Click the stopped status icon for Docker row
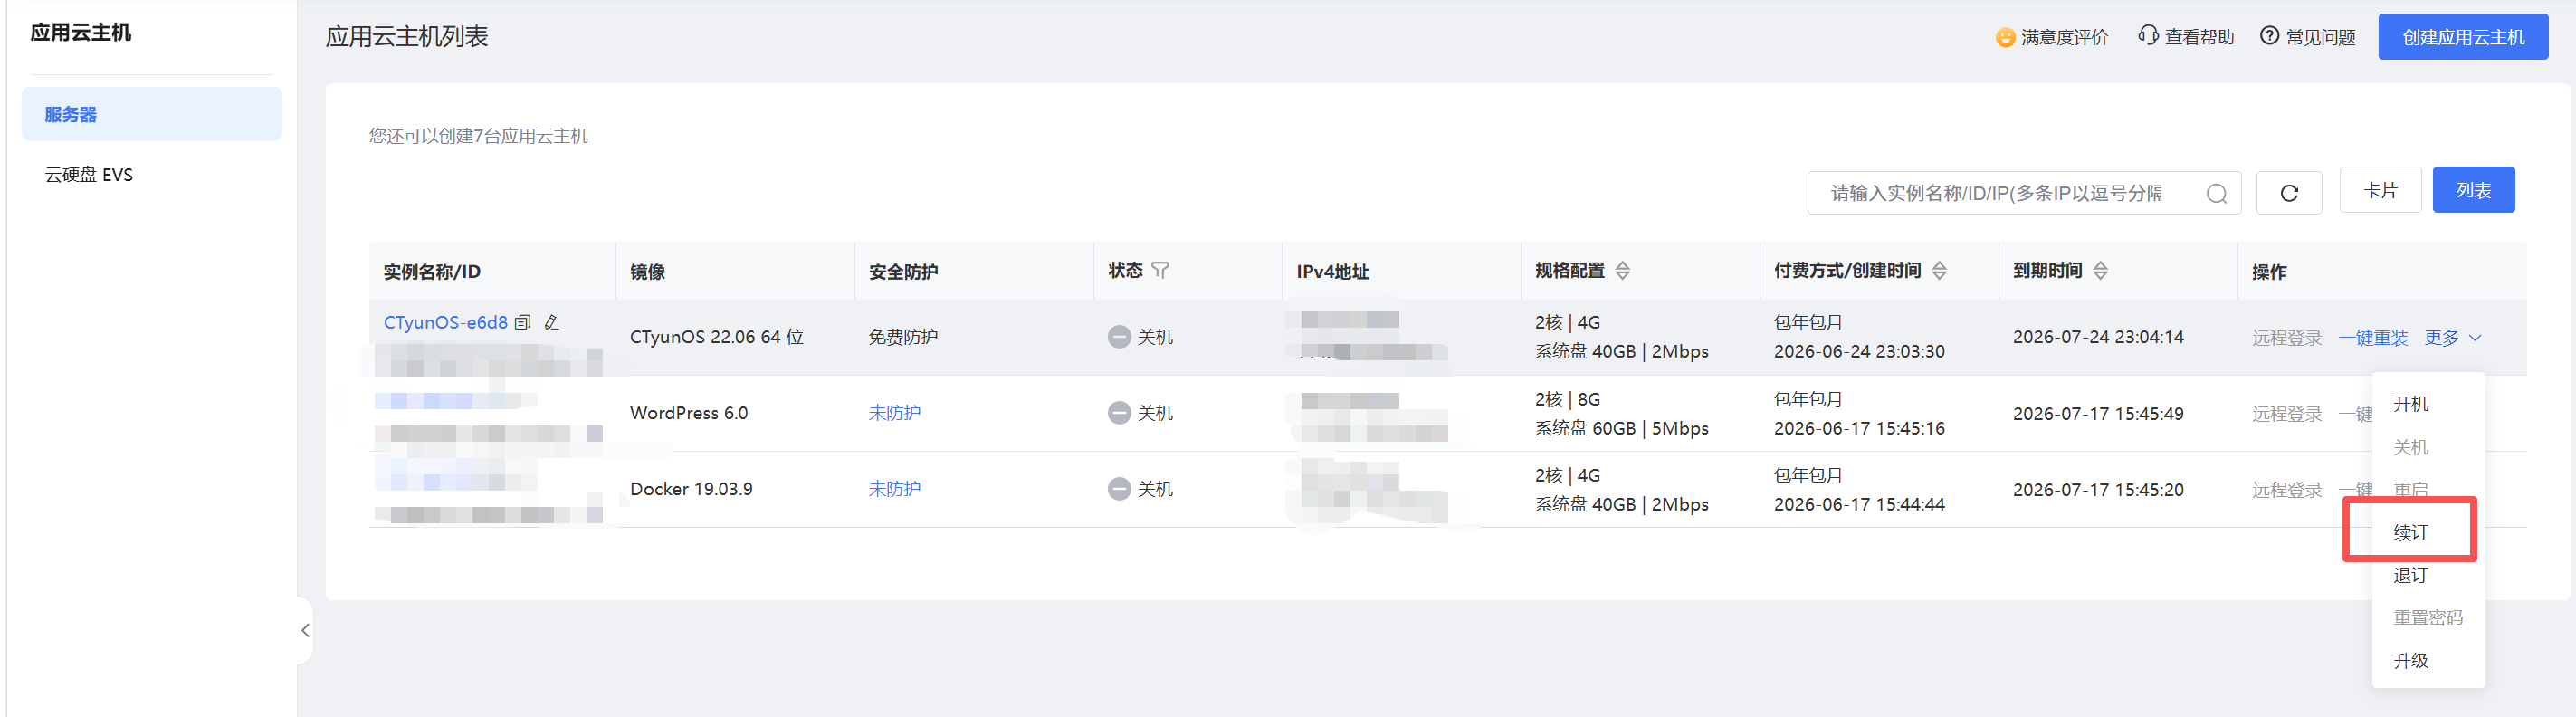This screenshot has width=2576, height=717. tap(1119, 489)
